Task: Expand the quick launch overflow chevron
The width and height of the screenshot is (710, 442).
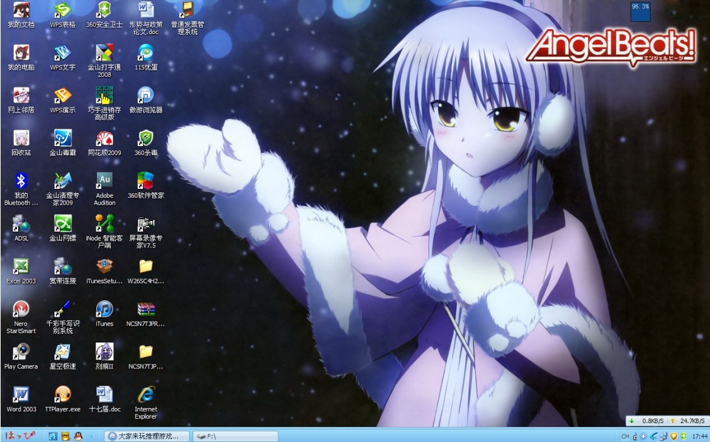Action: (92, 436)
